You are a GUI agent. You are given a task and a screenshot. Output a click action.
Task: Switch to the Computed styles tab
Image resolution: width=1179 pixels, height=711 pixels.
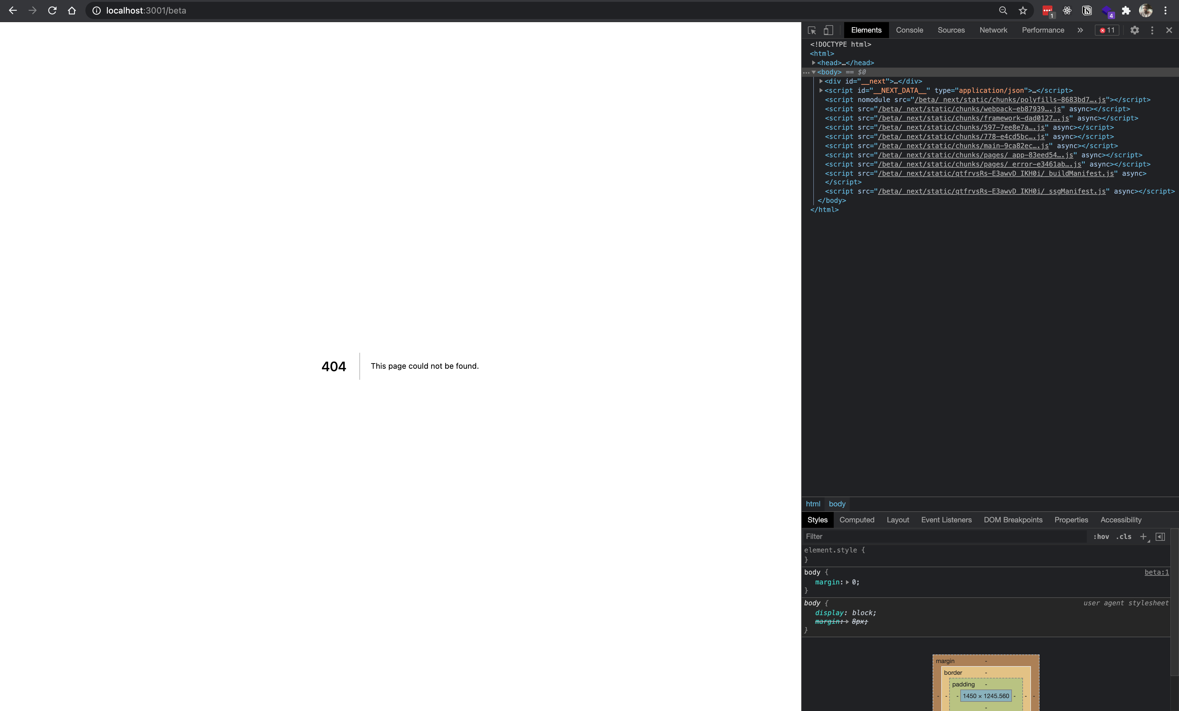click(857, 520)
